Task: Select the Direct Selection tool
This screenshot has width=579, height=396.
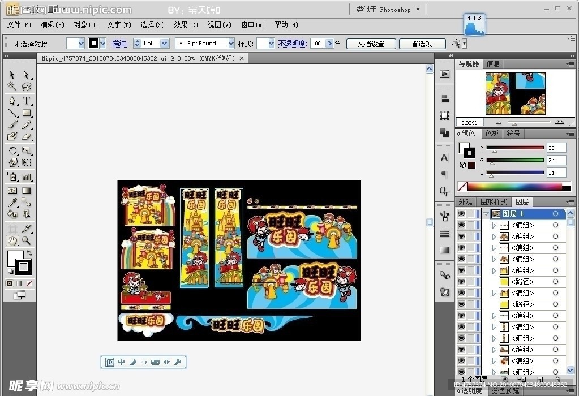Action: click(26, 75)
